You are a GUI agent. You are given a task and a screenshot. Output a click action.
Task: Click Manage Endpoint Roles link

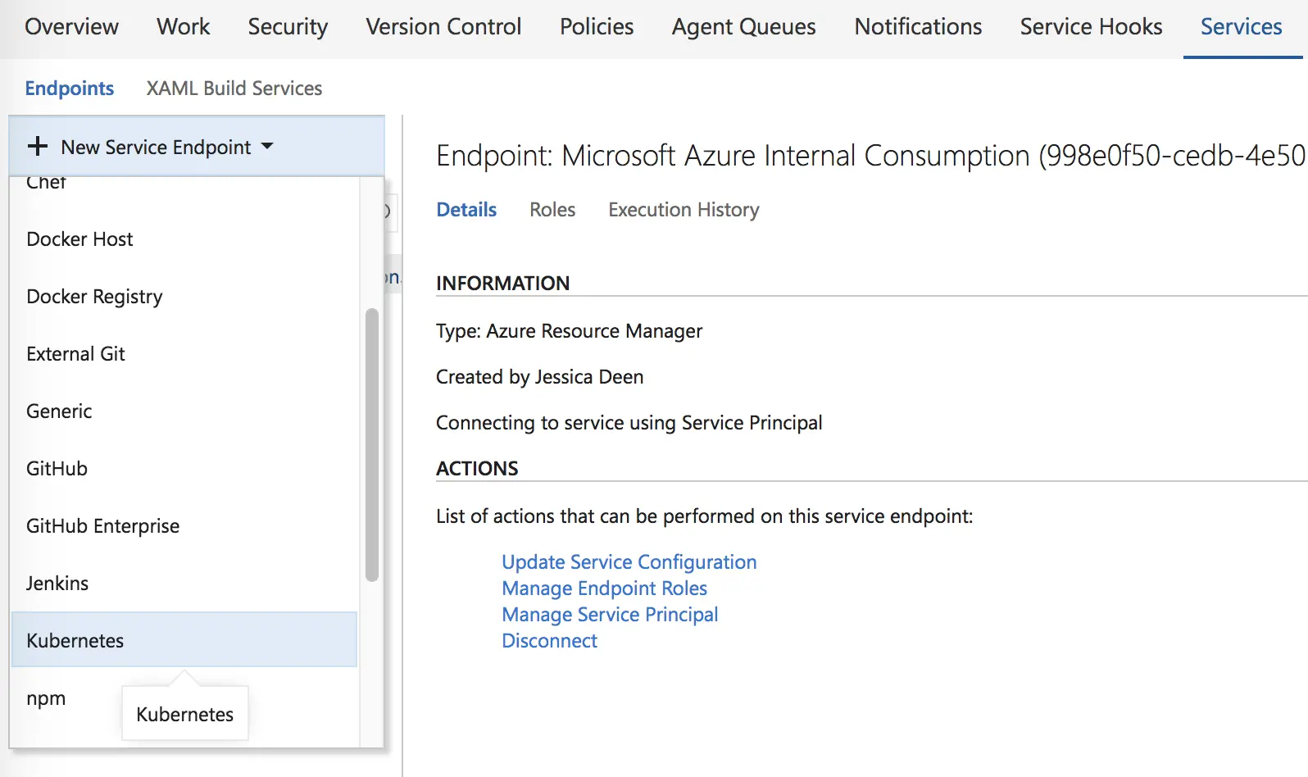tap(605, 588)
